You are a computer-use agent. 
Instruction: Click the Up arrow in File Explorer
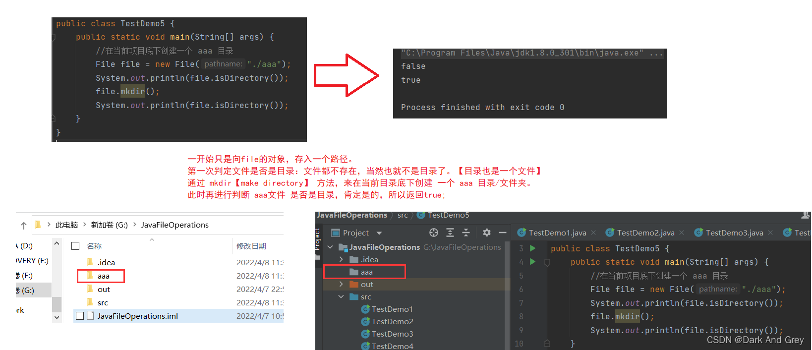(24, 226)
